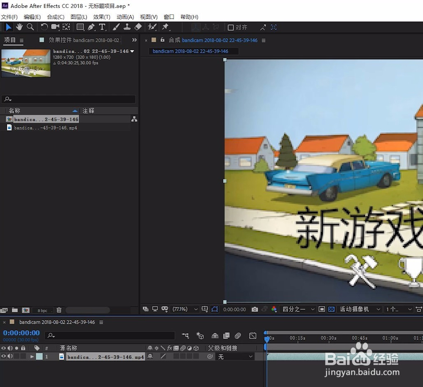Select the Unified Camera tool
Screen dimensions: 423x387
(x=55, y=27)
